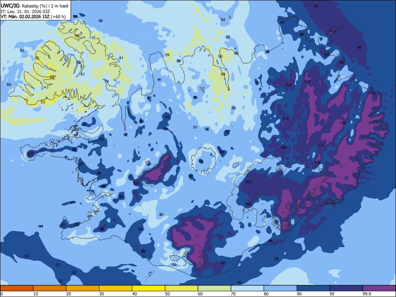Click the map humidity value '99'

coord(341,63)
